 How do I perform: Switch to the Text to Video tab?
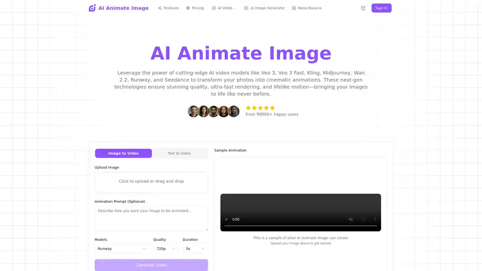coord(179,153)
